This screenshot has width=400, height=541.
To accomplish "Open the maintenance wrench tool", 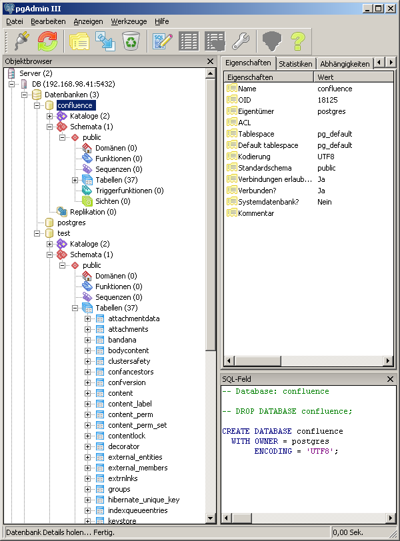I will 240,41.
